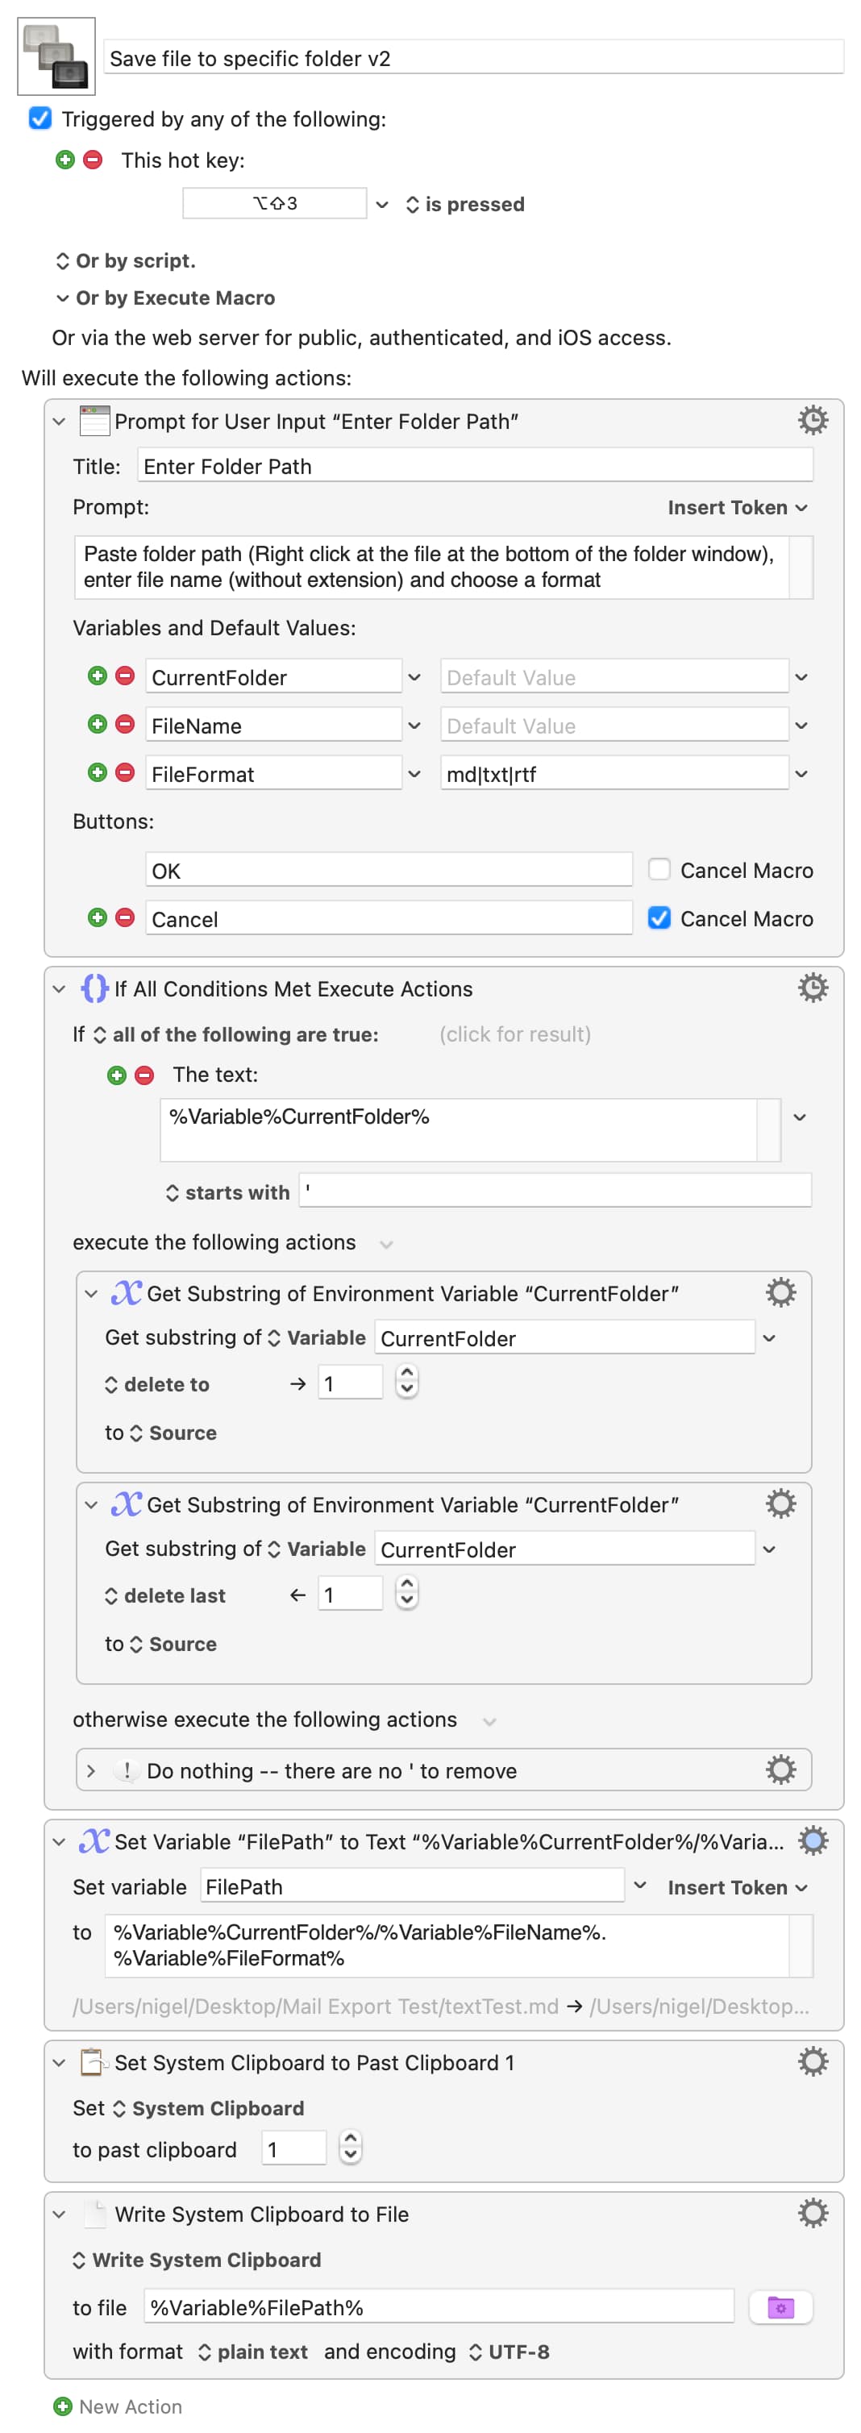The image size is (861, 2433).
Task: Delete the FileFormat variable row with red minus
Action: coord(125,772)
